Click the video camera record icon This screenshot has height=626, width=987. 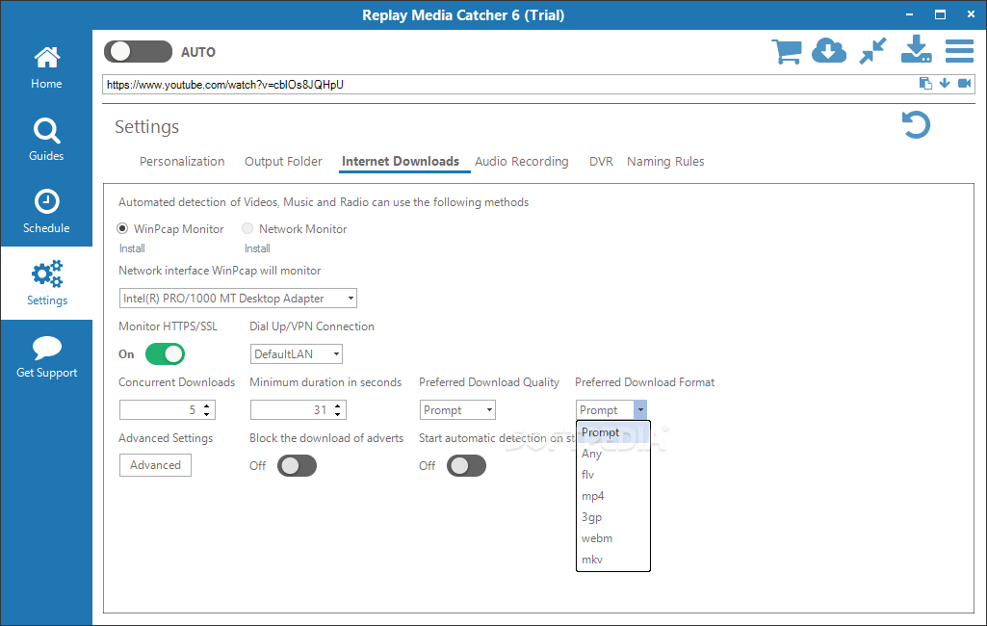click(964, 84)
